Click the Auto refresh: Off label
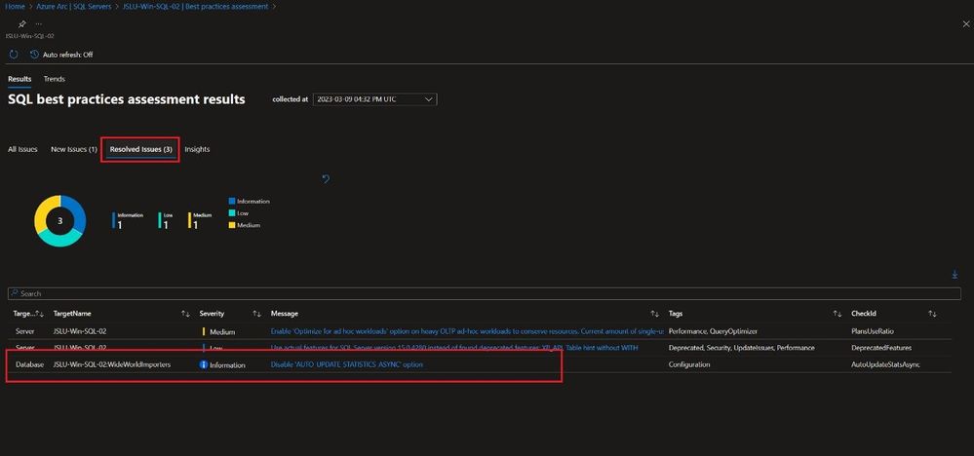Screen dimensions: 974x456 point(67,55)
